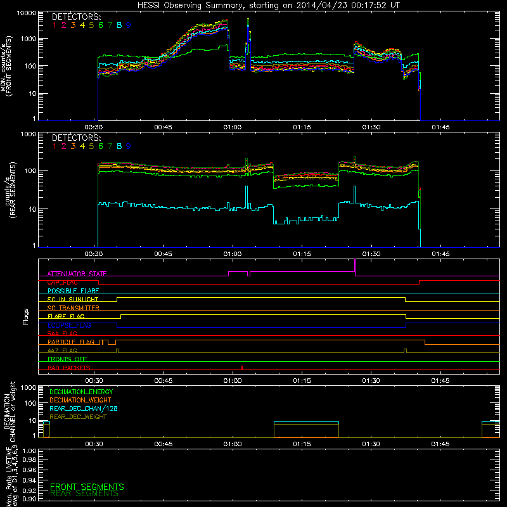Select the FRONTS_OFF flag label
Viewport: 507px width, 507px height.
67,359
